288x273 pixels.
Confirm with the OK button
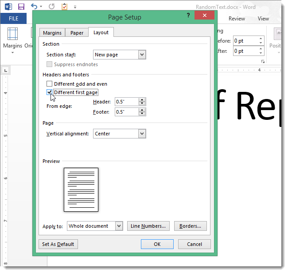coord(157,244)
